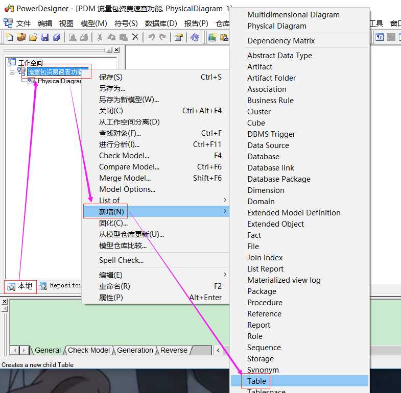Collapse the 流量包资费速查功能 model tree node
Screen dimensions: 401x393
coord(12,72)
